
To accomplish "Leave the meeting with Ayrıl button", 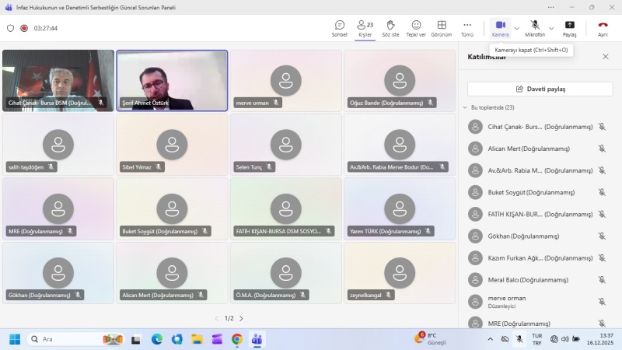I will tap(603, 28).
